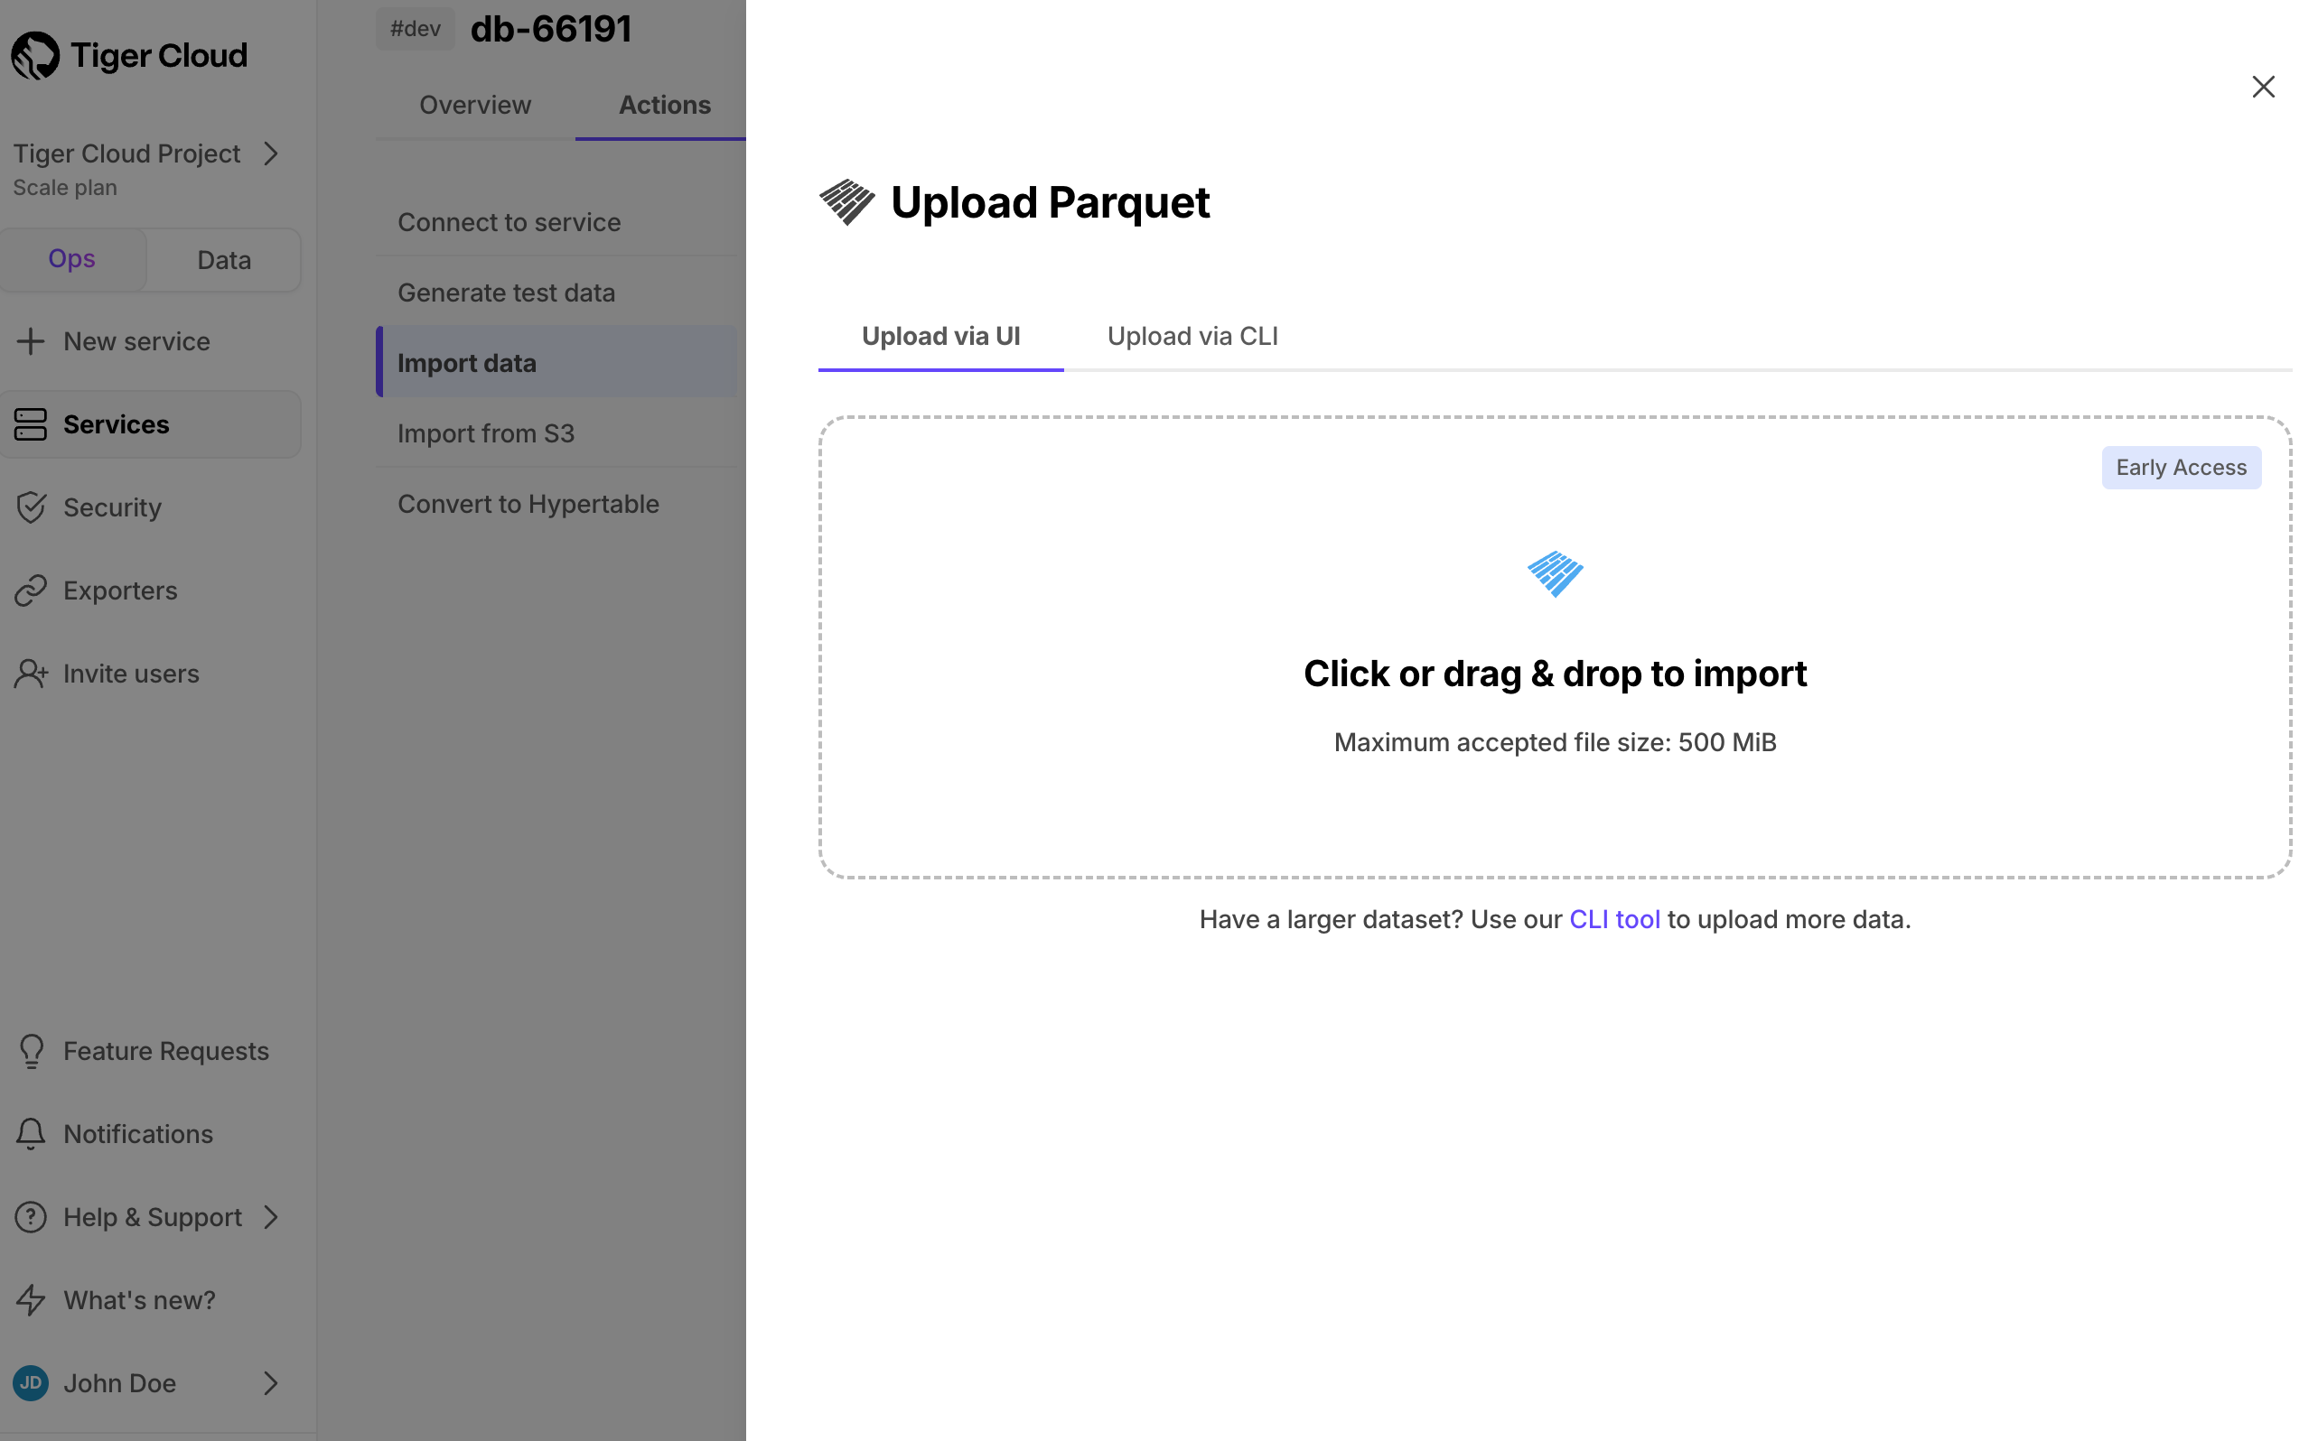Select Import from S3 action
Image resolution: width=2318 pixels, height=1441 pixels.
pyautogui.click(x=485, y=432)
